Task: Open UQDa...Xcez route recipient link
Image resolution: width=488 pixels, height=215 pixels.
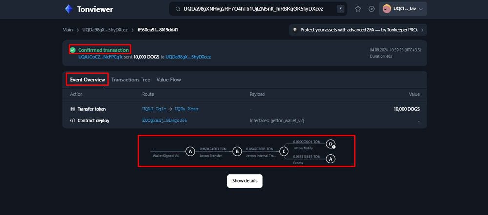Action: pyautogui.click(x=186, y=109)
